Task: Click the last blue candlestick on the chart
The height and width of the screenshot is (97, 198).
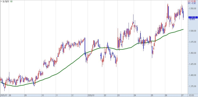Action: click(x=183, y=14)
